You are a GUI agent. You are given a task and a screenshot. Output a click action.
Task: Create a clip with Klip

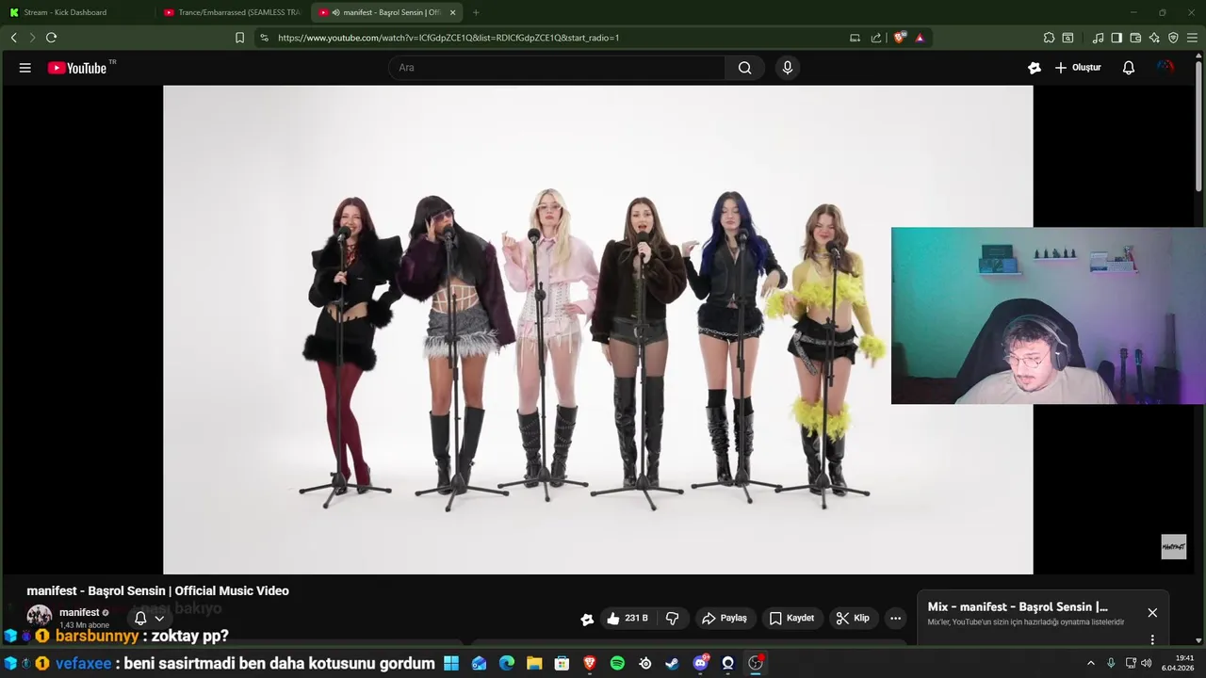[853, 618]
